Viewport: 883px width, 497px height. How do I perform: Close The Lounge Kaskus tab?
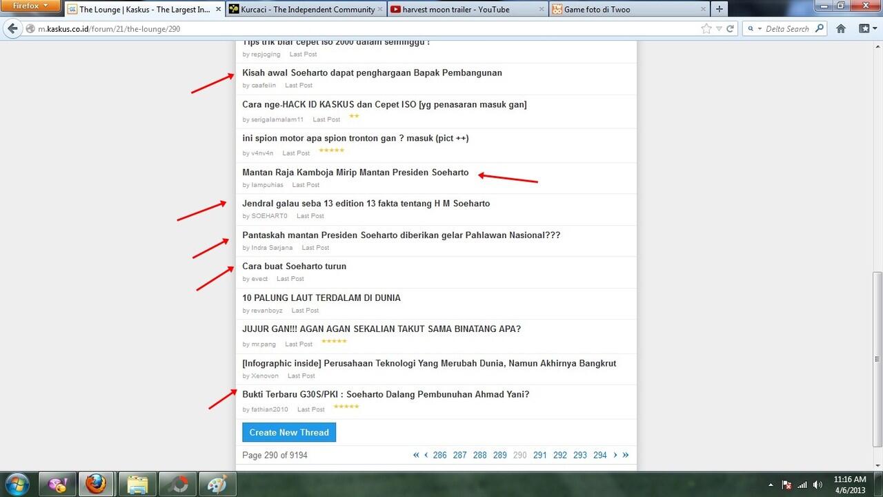tap(218, 10)
